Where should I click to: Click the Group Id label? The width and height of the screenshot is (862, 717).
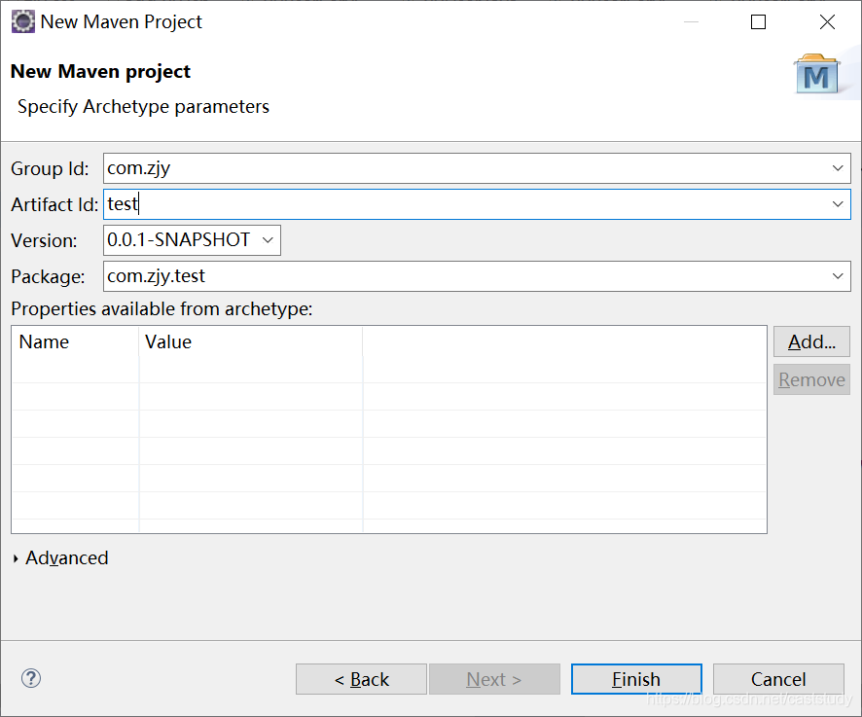pos(50,169)
